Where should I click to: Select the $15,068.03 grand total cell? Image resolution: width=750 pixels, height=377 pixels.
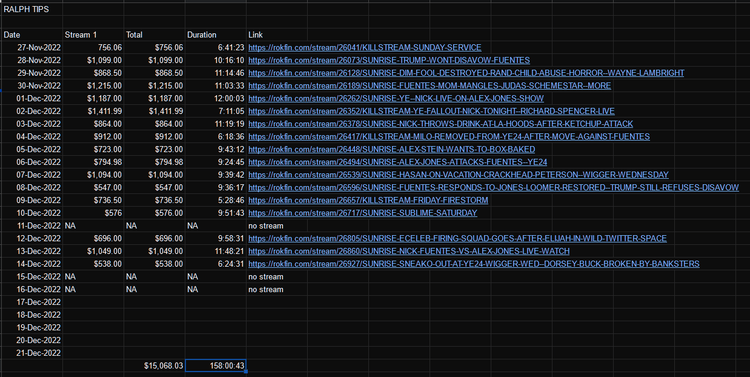(154, 365)
